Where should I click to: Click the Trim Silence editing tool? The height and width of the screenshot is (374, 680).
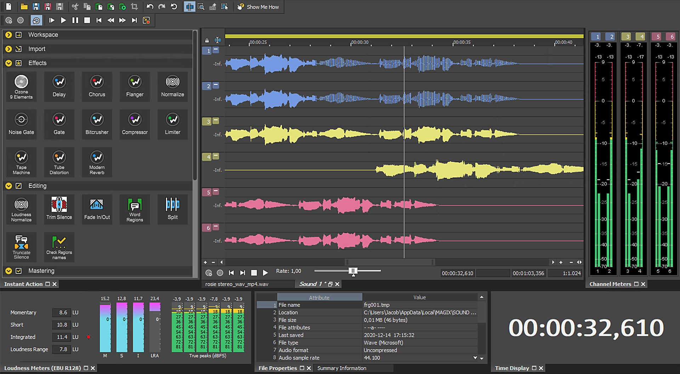tap(59, 209)
